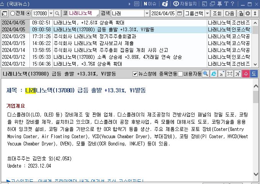Click the blue 도 sell button
The width and height of the screenshot is (260, 184).
tap(254, 74)
